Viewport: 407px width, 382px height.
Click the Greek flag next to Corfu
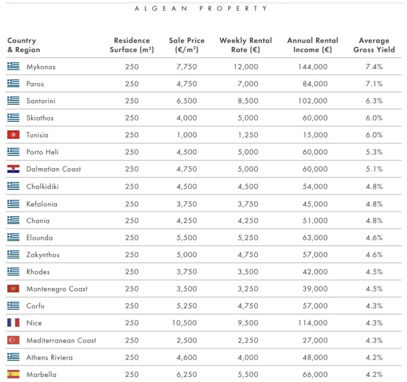(13, 306)
